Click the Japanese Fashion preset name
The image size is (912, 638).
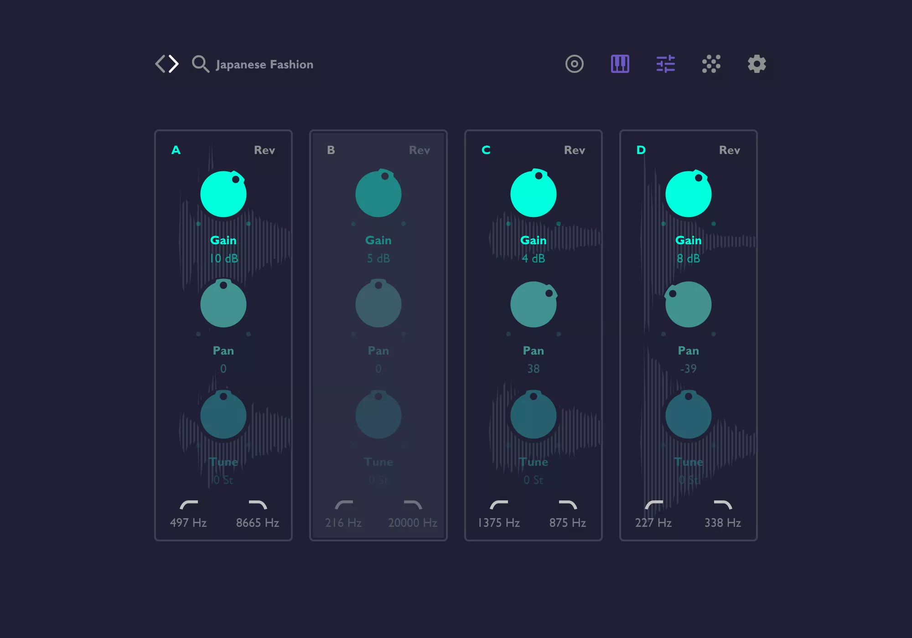click(x=264, y=64)
